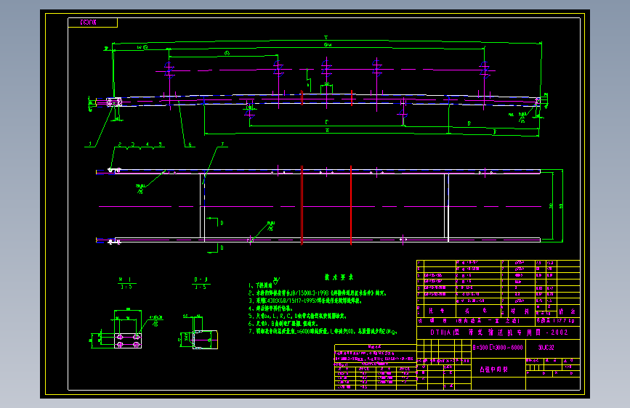Click the B=500 L=3000~6000 specification cell
630x408 pixels.
click(x=498, y=348)
